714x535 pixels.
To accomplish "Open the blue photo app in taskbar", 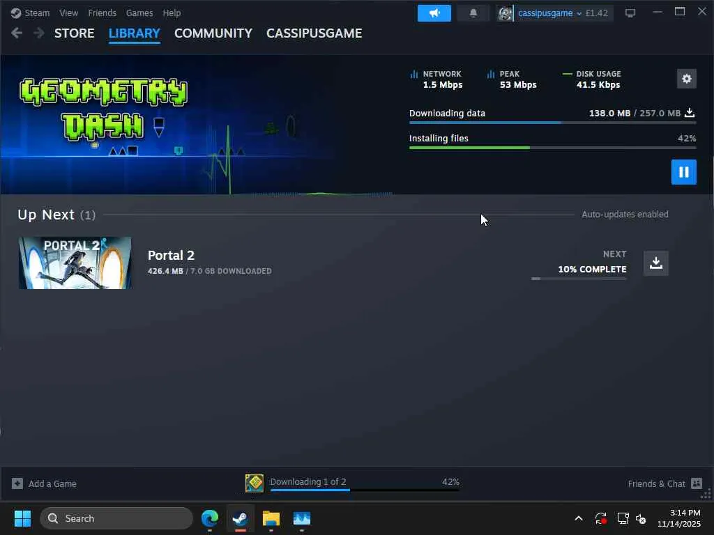I will coord(301,518).
